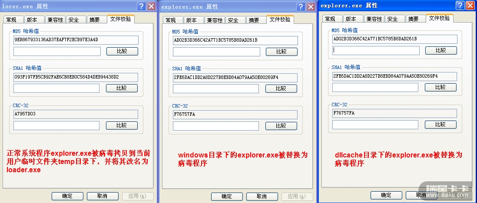Click F76757FA CRC field in middle explorer.exe window
This screenshot has width=477, height=203.
pos(235,115)
